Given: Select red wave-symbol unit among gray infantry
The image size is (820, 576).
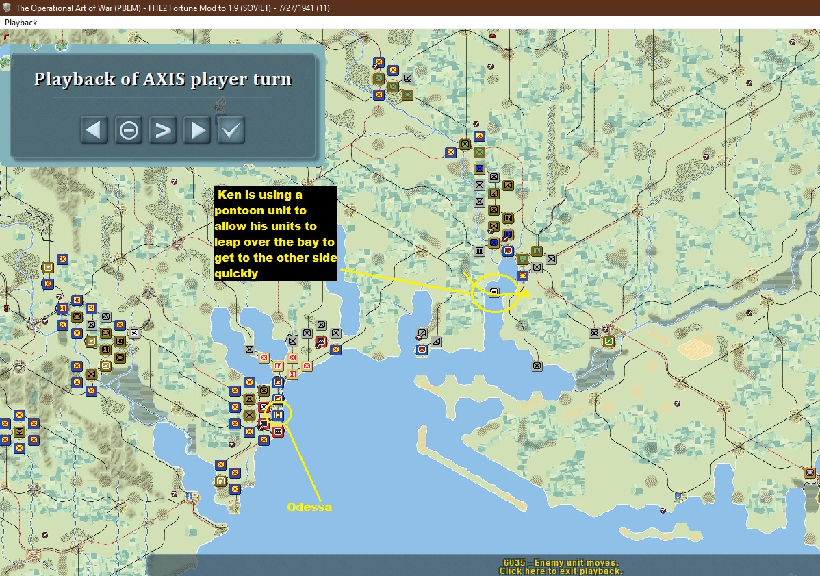Looking at the screenshot, I should click(321, 342).
